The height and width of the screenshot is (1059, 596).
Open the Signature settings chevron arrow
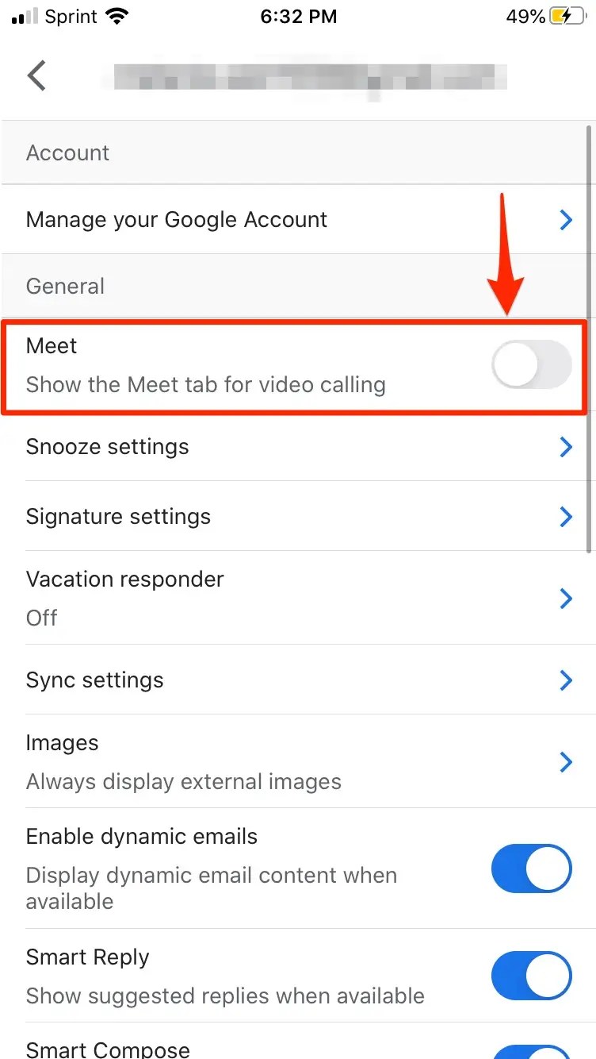pyautogui.click(x=566, y=517)
